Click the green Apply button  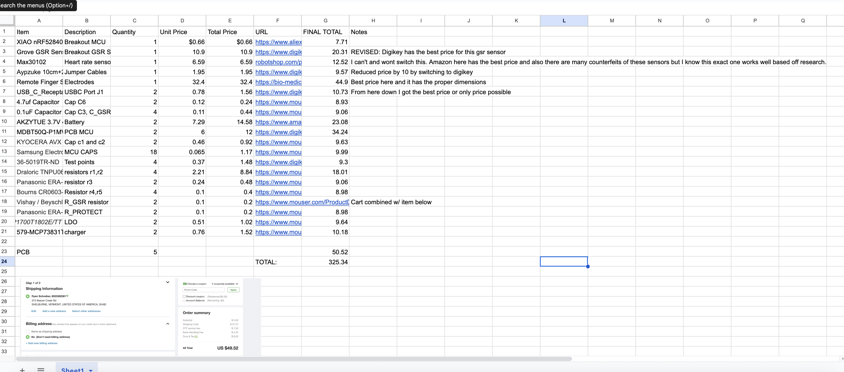pyautogui.click(x=233, y=290)
